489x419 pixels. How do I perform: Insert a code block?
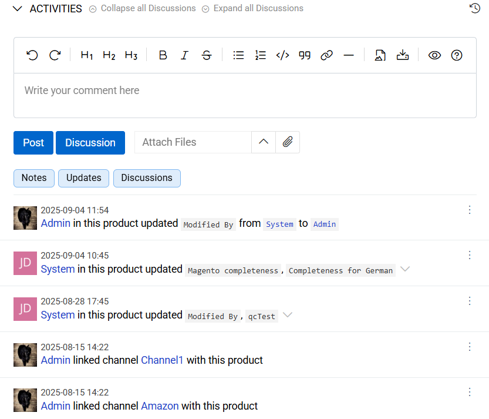282,55
